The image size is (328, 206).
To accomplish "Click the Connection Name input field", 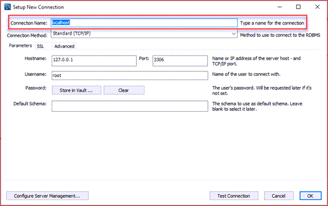I will (x=144, y=23).
